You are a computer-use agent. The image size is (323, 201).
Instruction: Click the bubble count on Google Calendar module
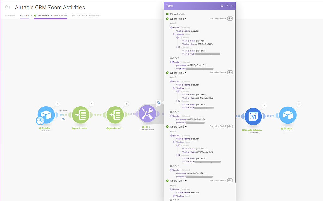pyautogui.click(x=265, y=106)
